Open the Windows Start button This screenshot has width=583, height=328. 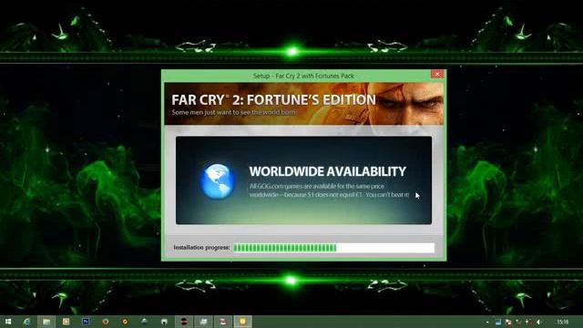click(8, 322)
